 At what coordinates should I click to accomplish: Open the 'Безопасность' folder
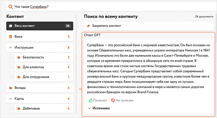44,57
